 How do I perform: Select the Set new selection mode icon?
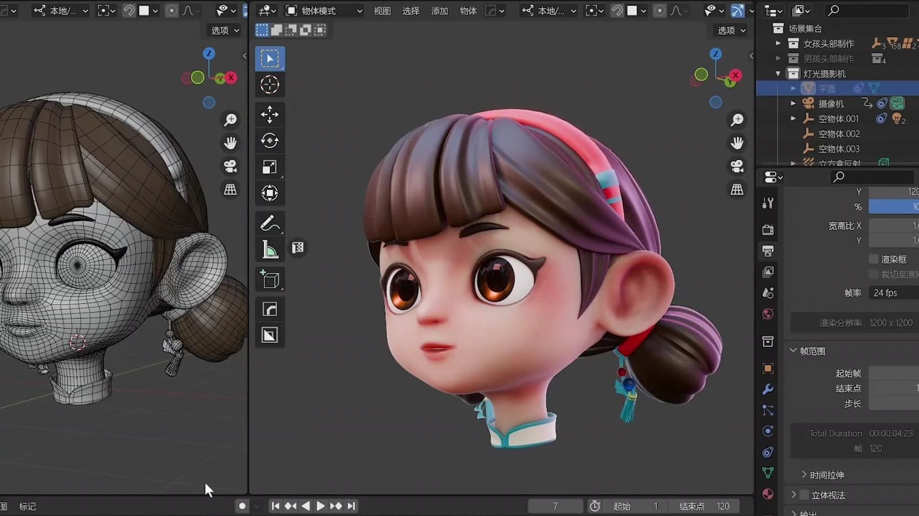262,30
